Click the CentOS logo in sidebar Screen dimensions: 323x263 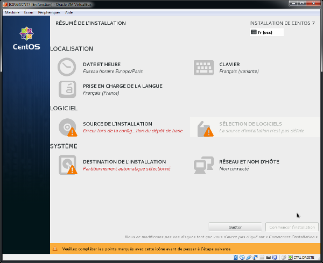tap(26, 38)
